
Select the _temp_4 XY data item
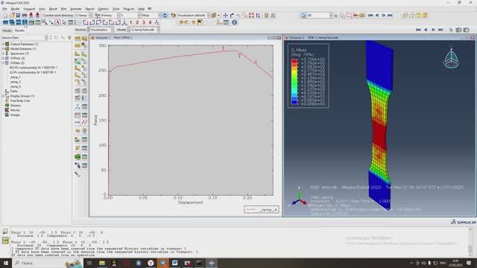click(15, 86)
